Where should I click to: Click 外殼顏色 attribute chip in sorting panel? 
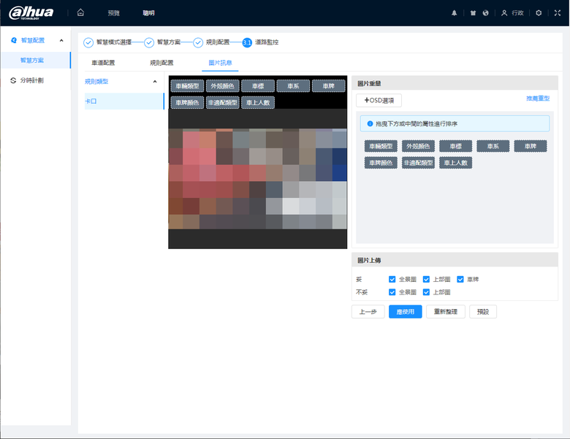click(x=418, y=146)
